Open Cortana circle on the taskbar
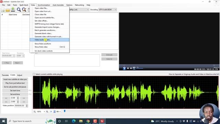The height and width of the screenshot is (124, 220). click(x=59, y=121)
